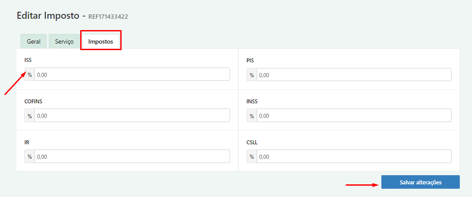The height and width of the screenshot is (197, 472).
Task: Click the percent symbol beside PIS field
Action: 251,75
